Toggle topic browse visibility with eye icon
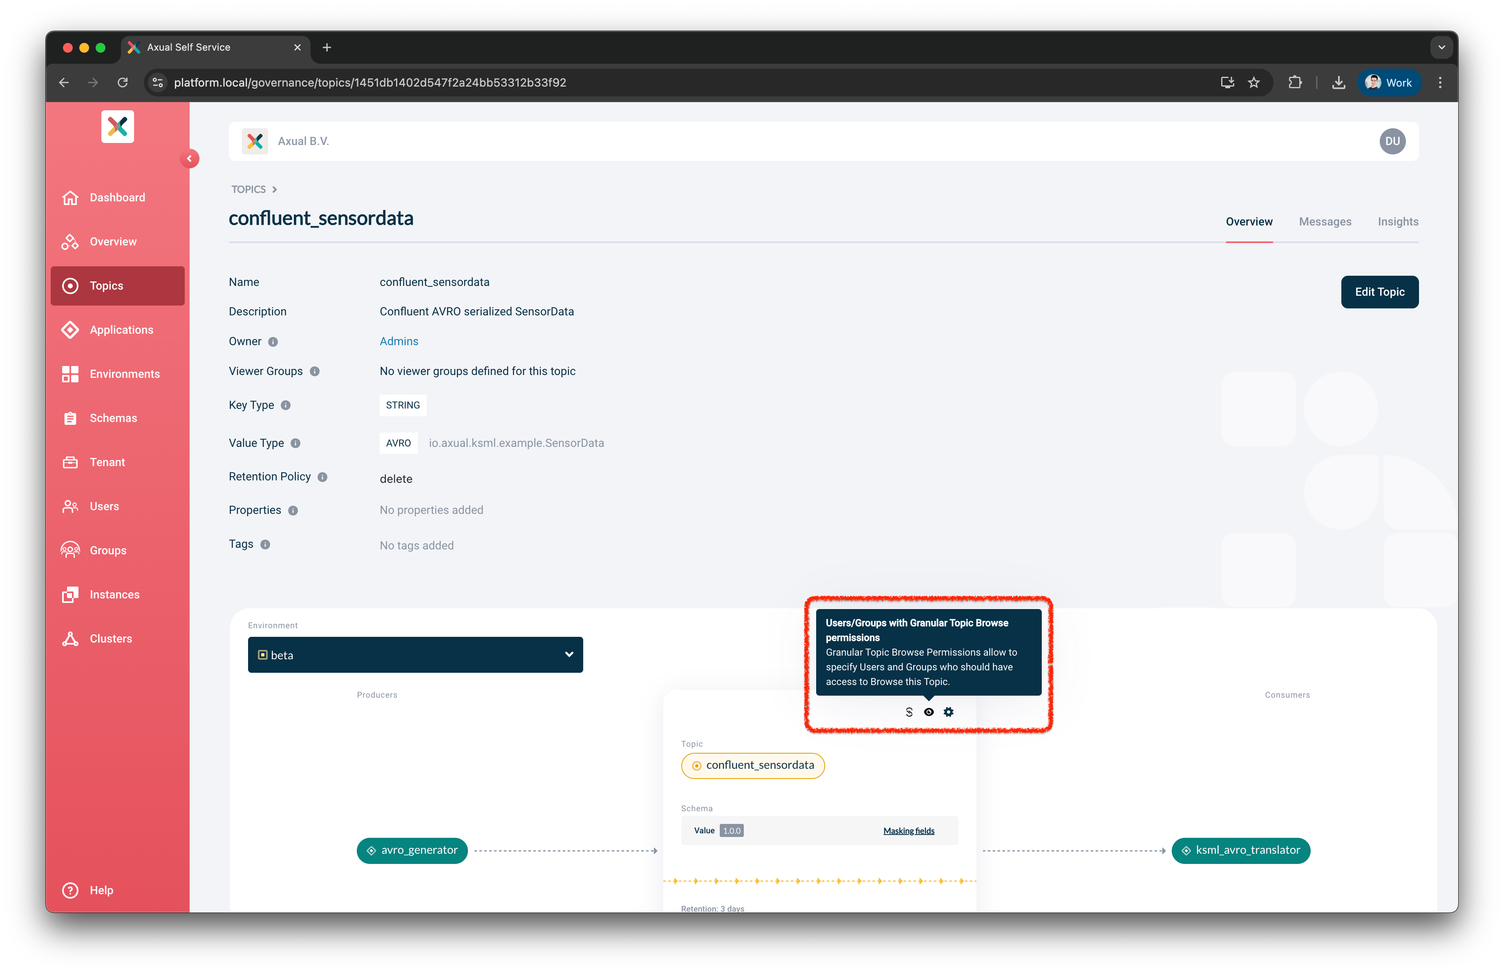This screenshot has width=1504, height=973. tap(928, 712)
